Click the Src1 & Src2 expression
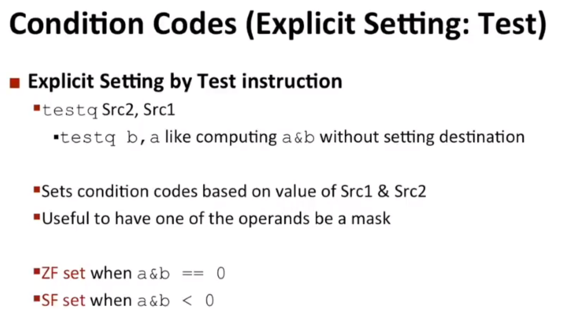The image size is (561, 319). click(383, 191)
